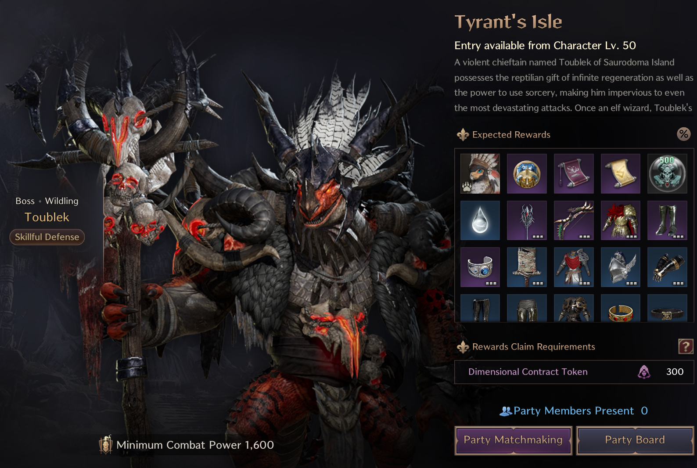The image size is (697, 468).
Task: Click the Party Matchmaking button
Action: pos(513,440)
